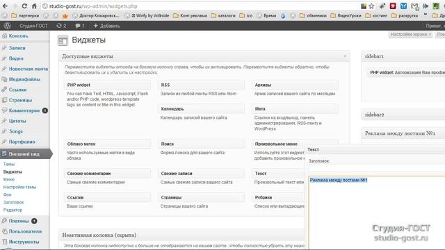Viewport: 445px width, 250px height.
Task: Click the Инструменты tools icon
Action: pos(4,242)
